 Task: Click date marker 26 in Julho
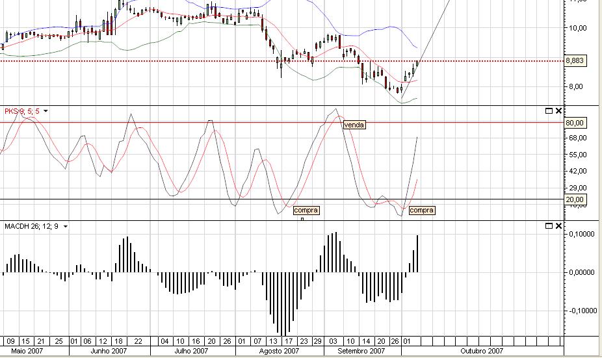tap(227, 341)
